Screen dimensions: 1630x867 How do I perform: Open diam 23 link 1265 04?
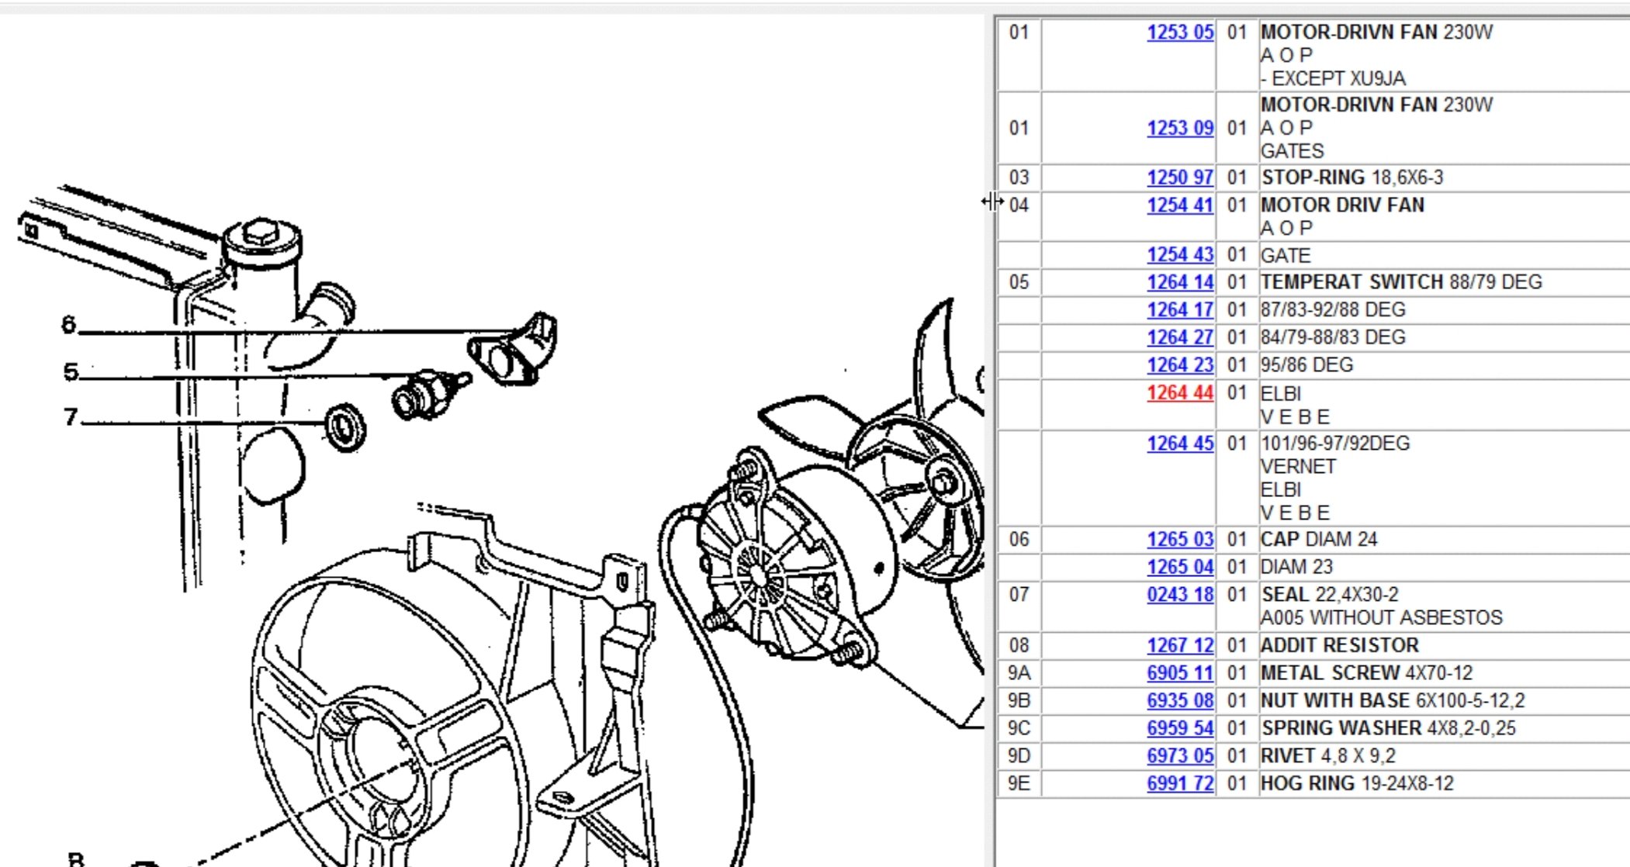(x=1180, y=568)
